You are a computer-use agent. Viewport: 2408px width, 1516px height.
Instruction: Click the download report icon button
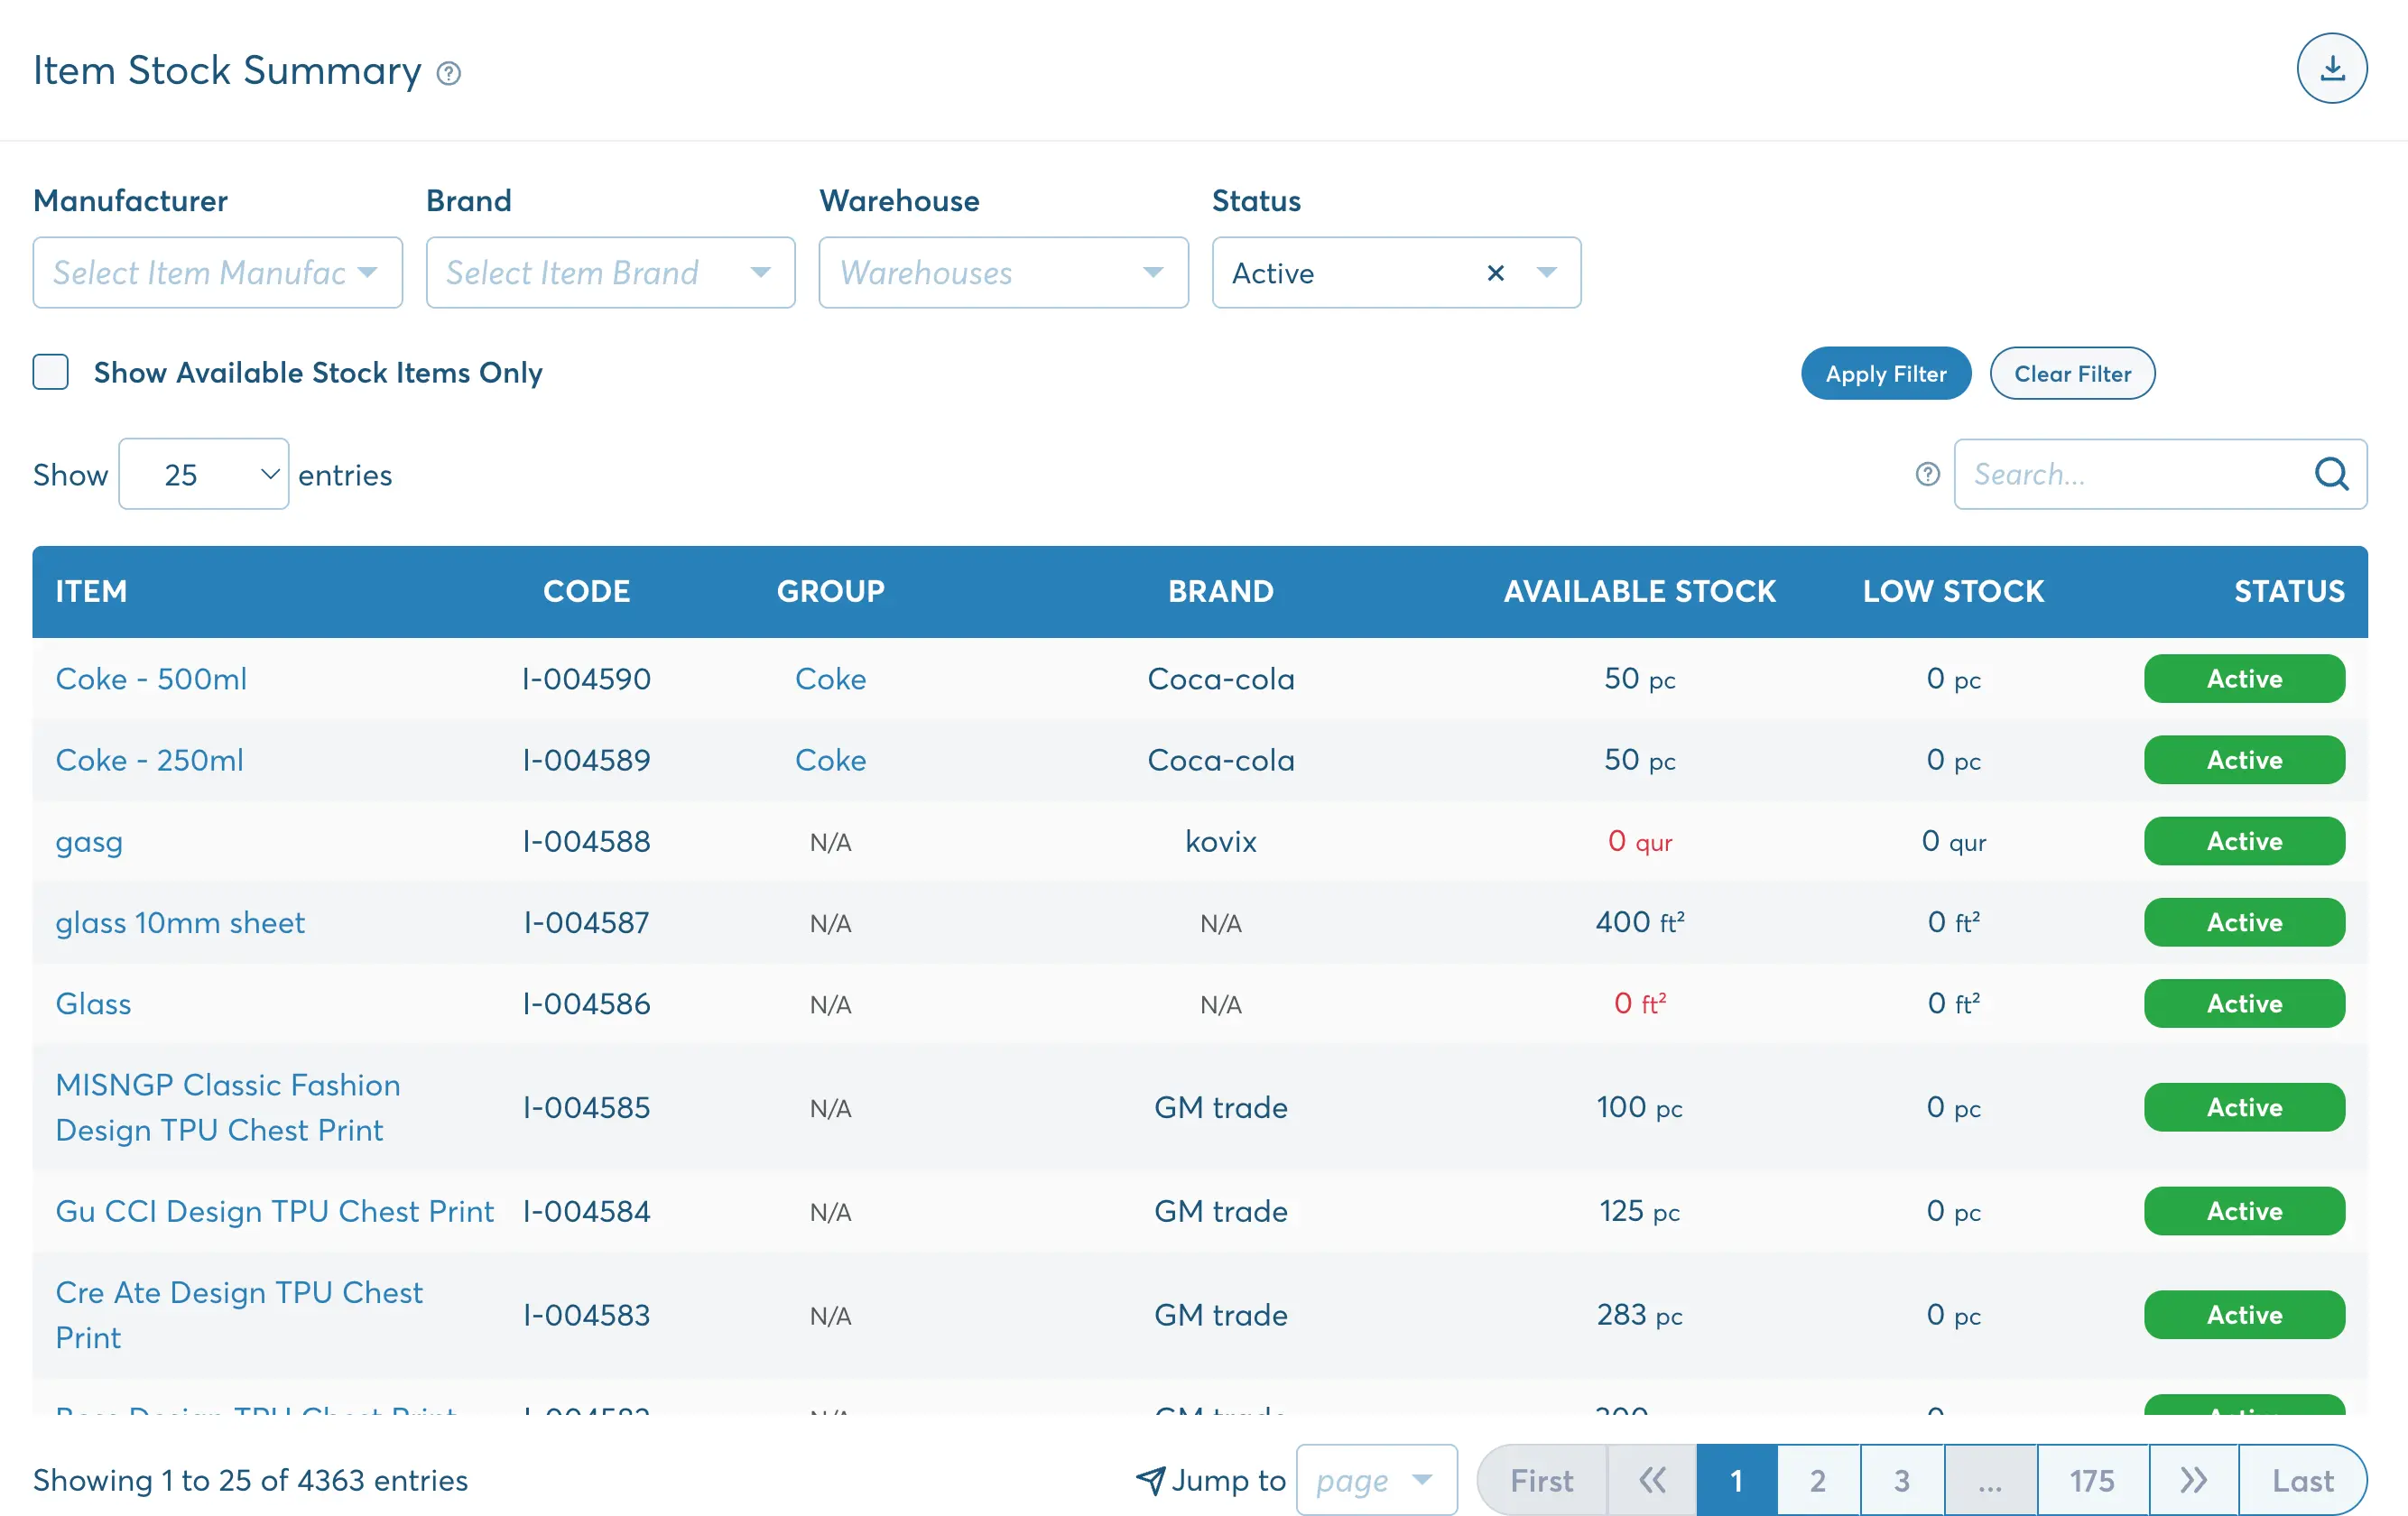[2331, 68]
